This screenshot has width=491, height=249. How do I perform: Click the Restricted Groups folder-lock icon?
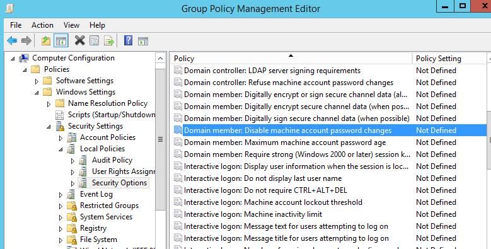(72, 206)
